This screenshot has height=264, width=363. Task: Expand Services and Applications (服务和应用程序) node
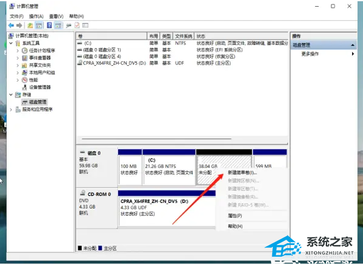(x=11, y=109)
